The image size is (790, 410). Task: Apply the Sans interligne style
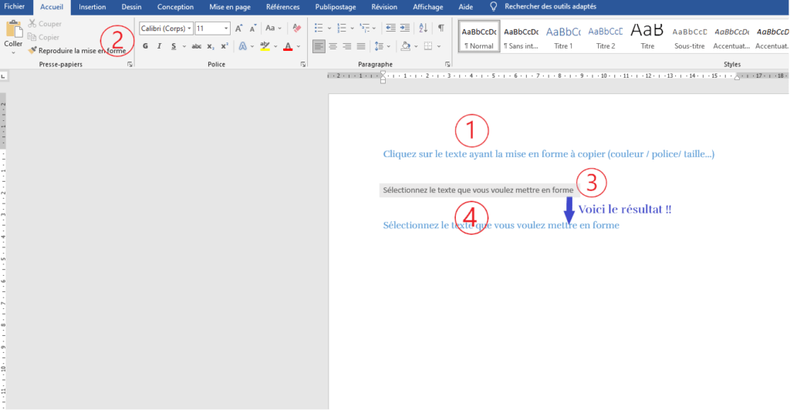tap(521, 37)
